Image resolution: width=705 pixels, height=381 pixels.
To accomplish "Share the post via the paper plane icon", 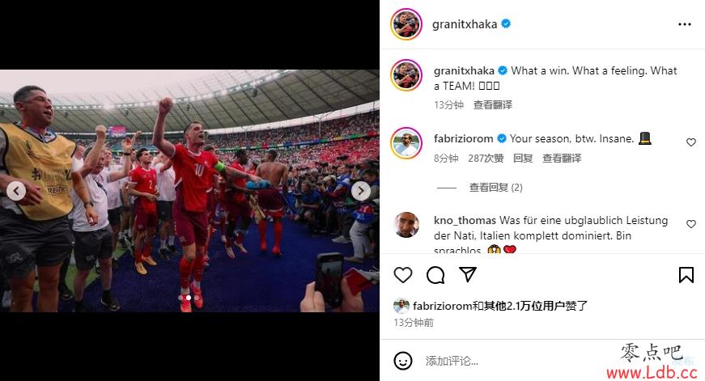I will pyautogui.click(x=468, y=274).
